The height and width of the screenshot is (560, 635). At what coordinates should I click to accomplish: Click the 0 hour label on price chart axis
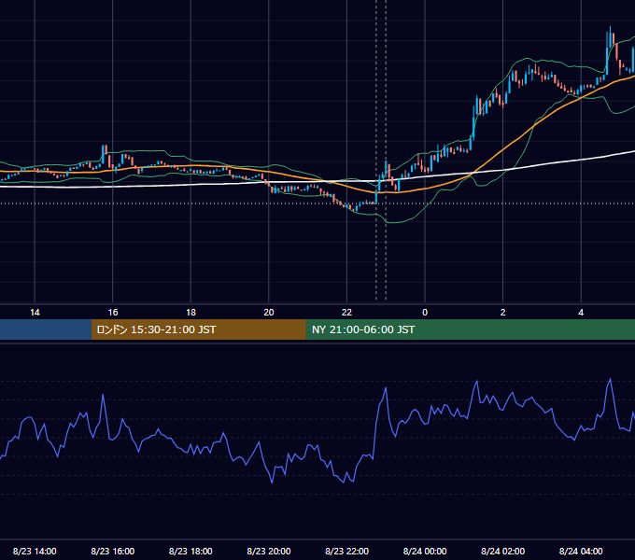425,313
